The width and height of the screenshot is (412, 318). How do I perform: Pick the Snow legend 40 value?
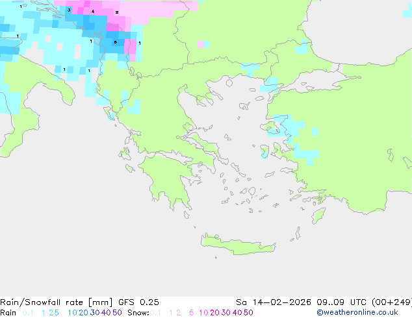tap(237, 313)
